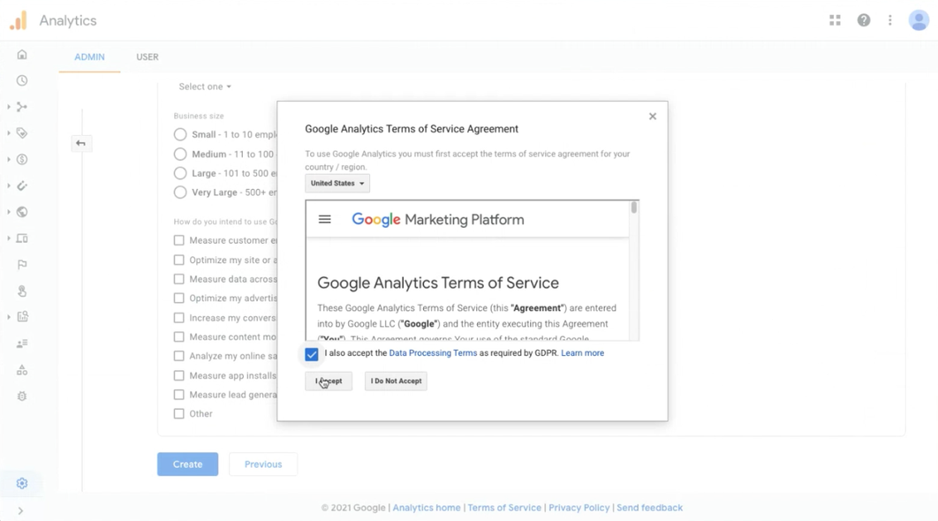The image size is (938, 521).
Task: Open the Audiences sidebar icon
Action: pos(22,344)
